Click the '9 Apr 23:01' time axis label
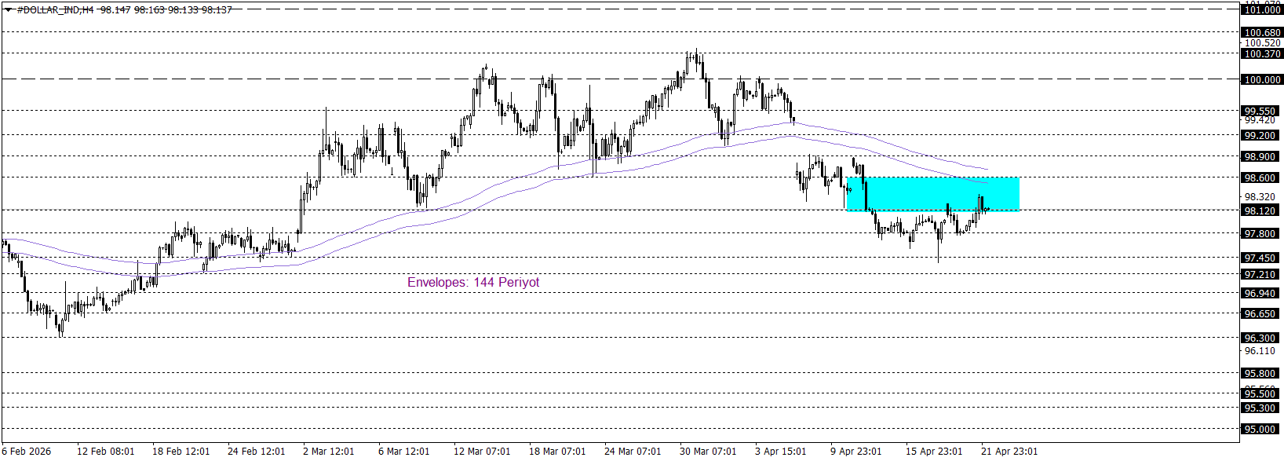The height and width of the screenshot is (461, 1284). click(855, 452)
